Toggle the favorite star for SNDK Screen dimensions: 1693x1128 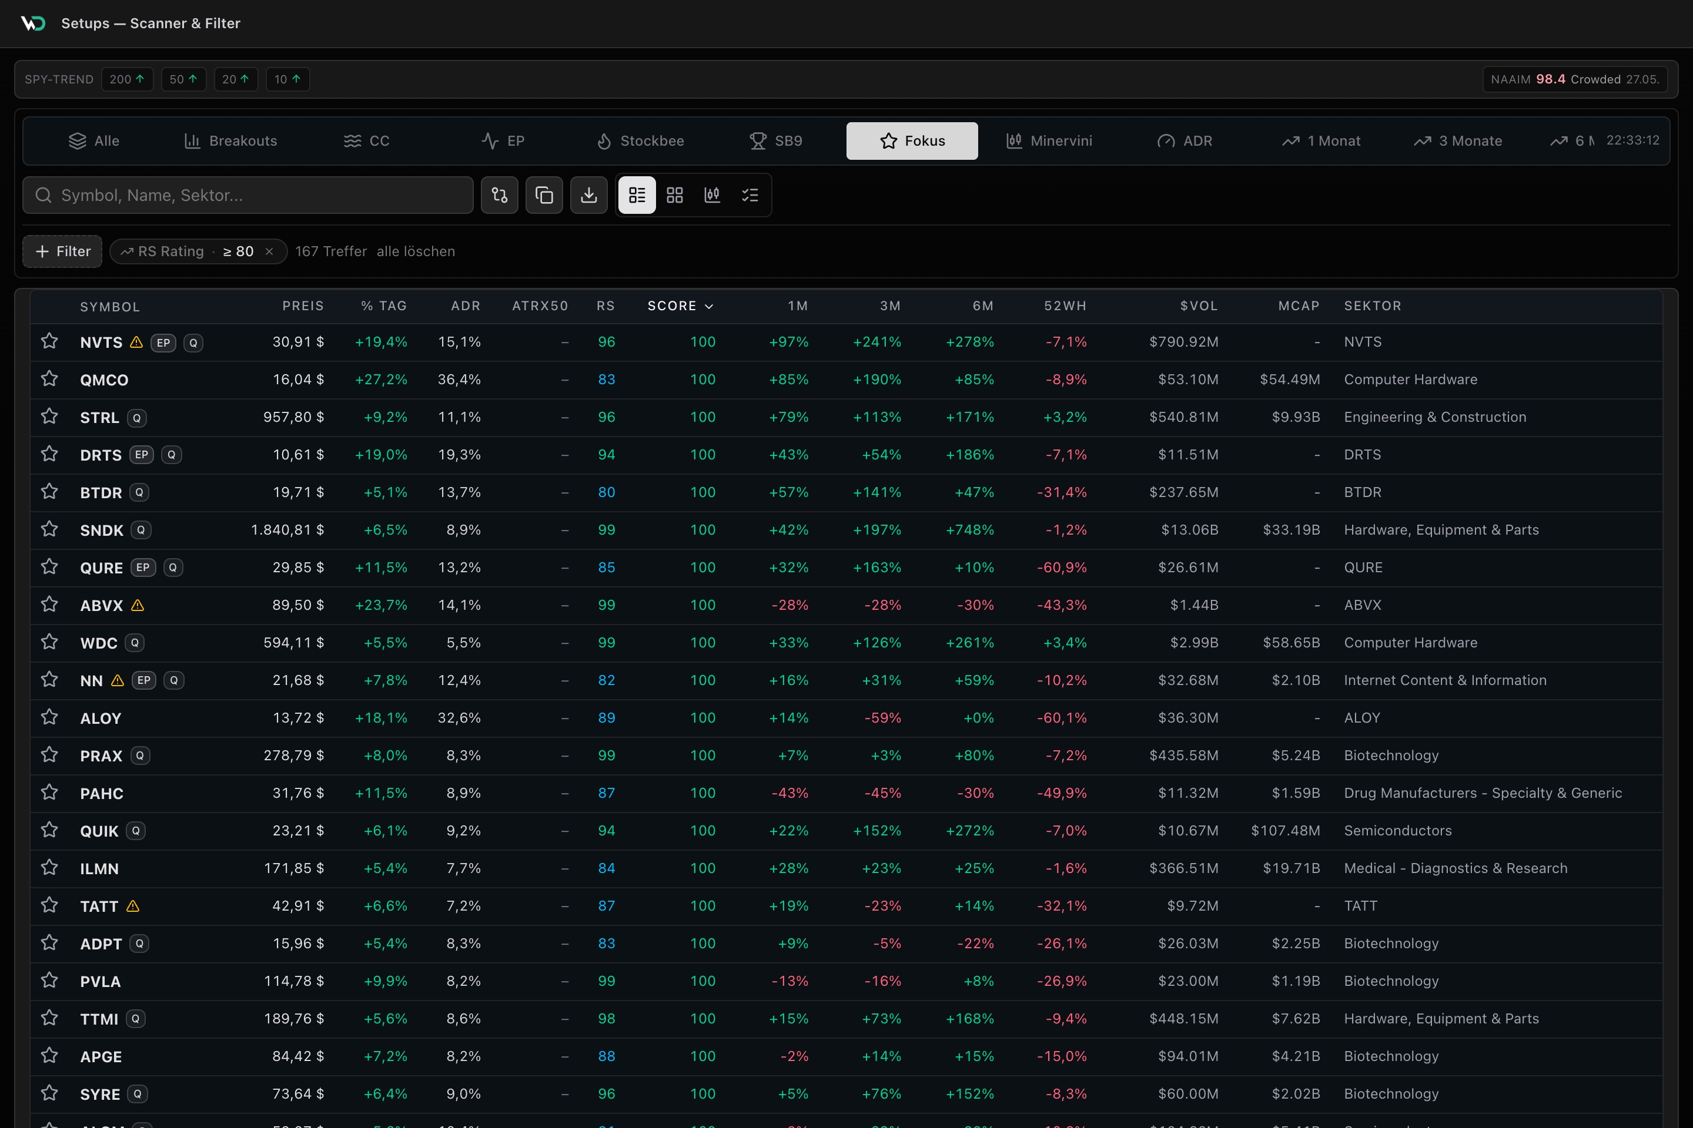click(49, 529)
